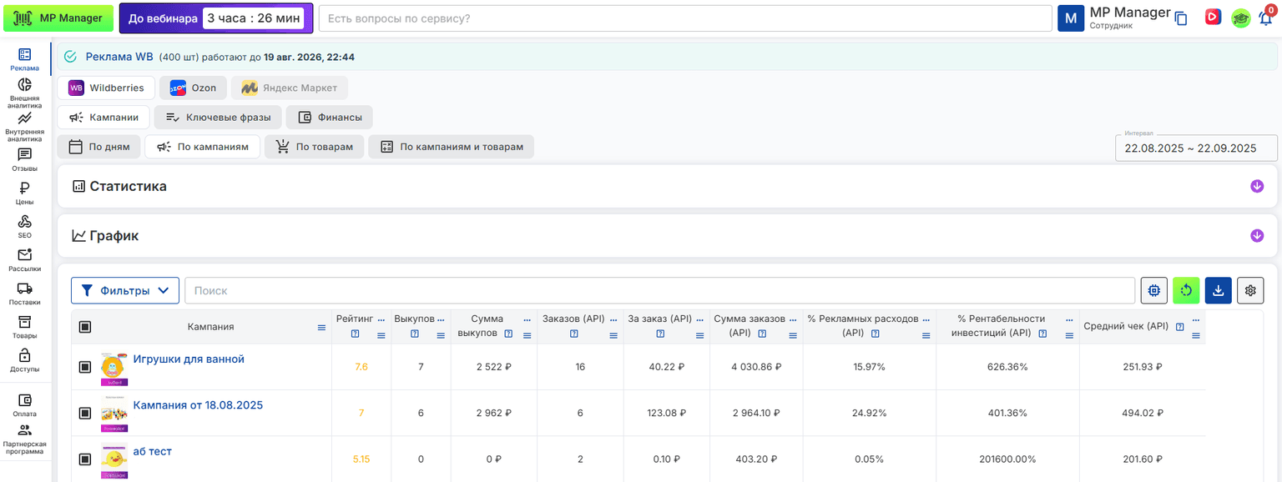
Task: Switch to the Ozon marketplace tab
Action: pyautogui.click(x=193, y=88)
